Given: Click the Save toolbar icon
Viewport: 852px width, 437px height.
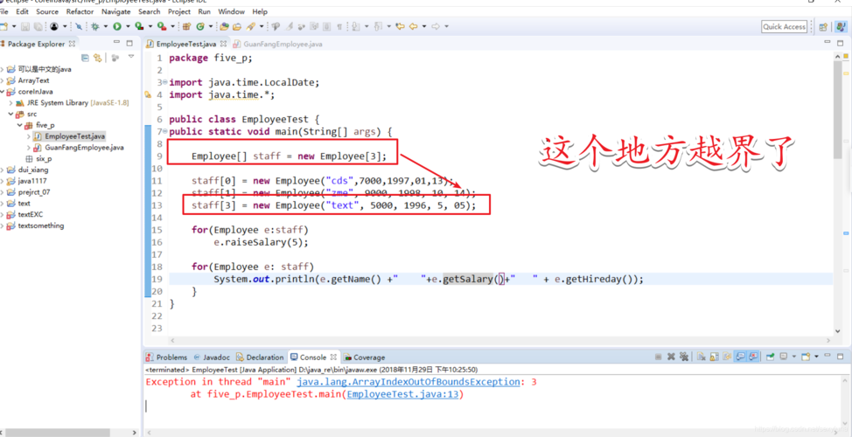Looking at the screenshot, I should 25,26.
